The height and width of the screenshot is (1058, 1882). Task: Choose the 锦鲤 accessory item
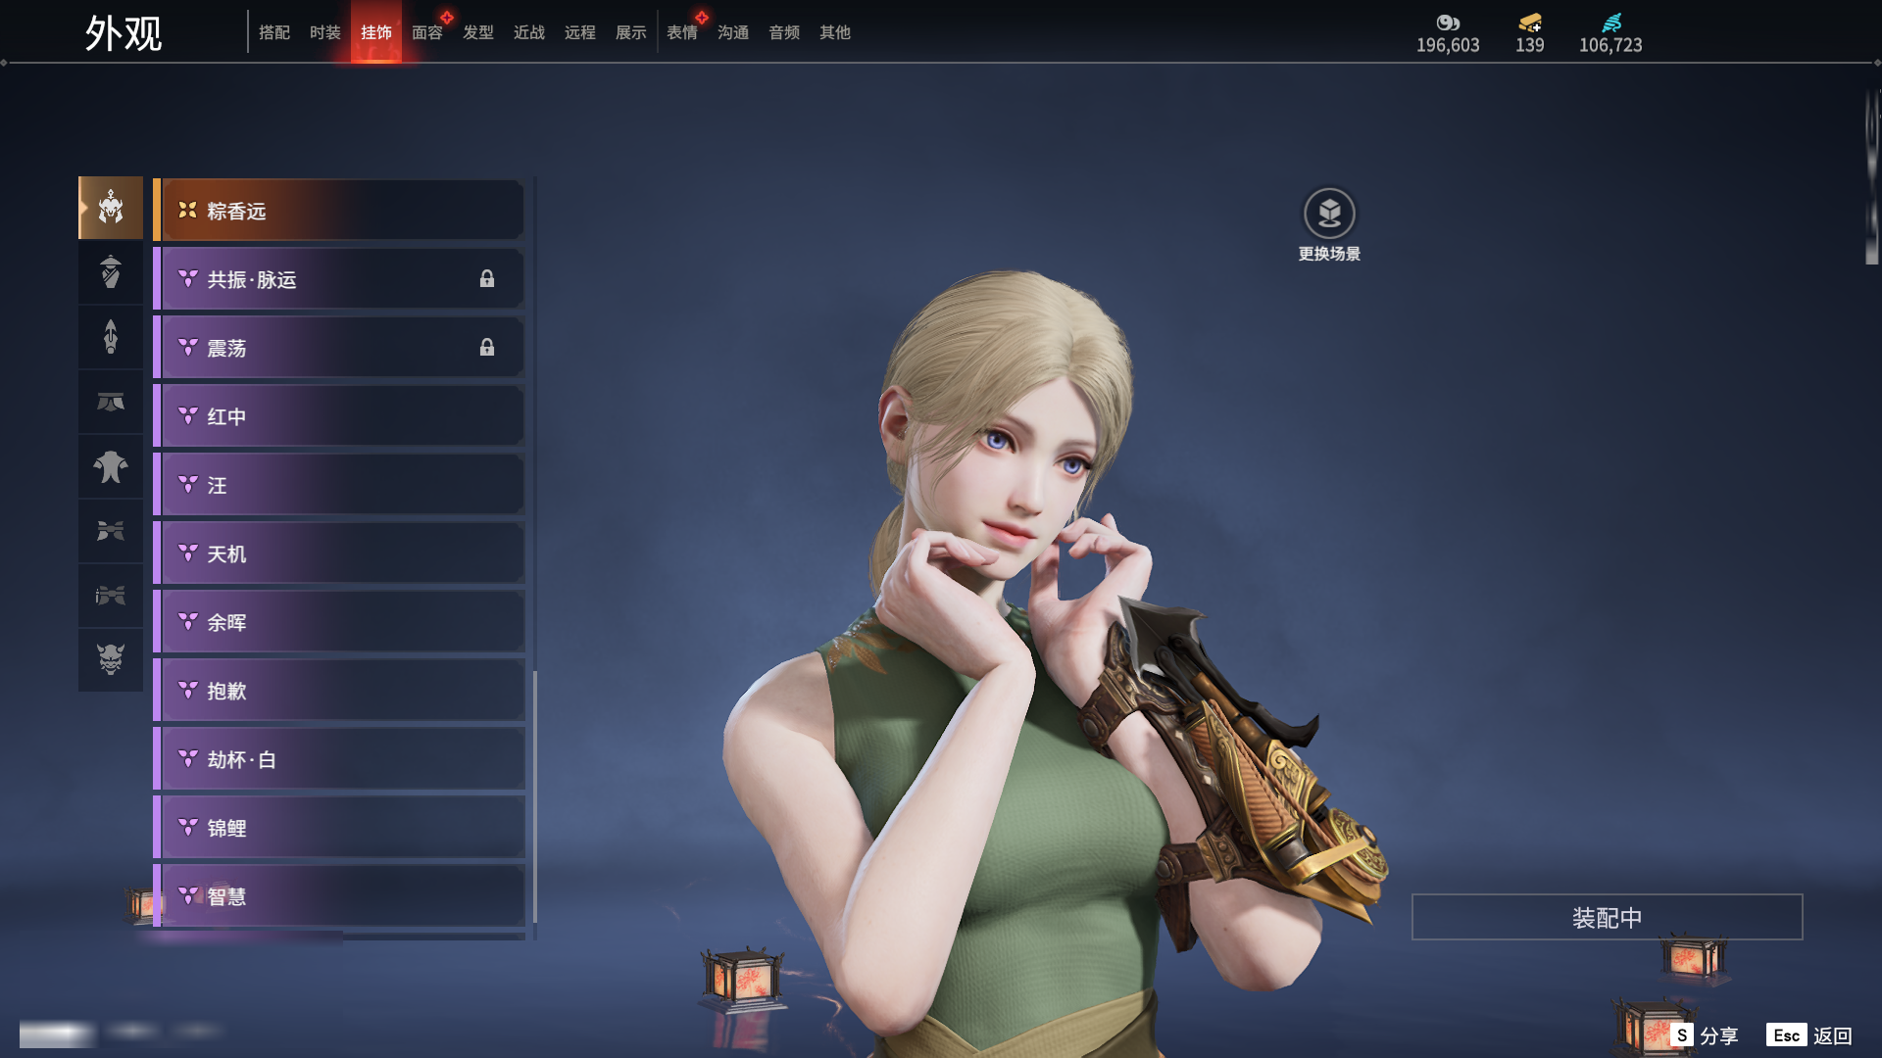338,827
